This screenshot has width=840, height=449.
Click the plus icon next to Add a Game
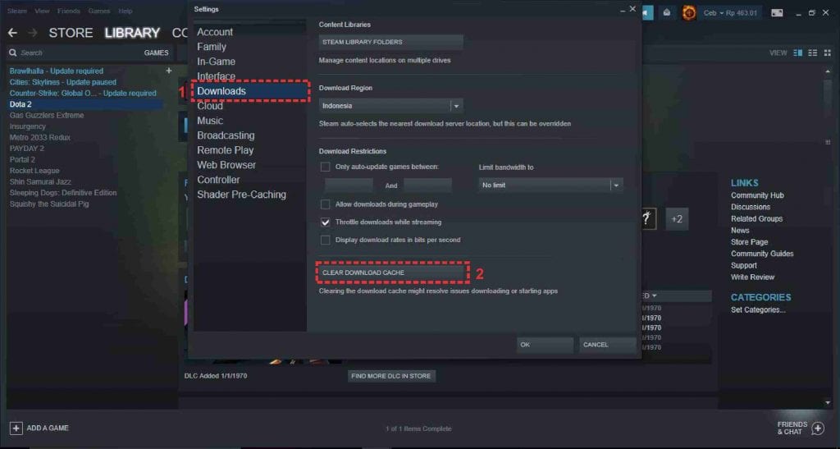pos(16,428)
